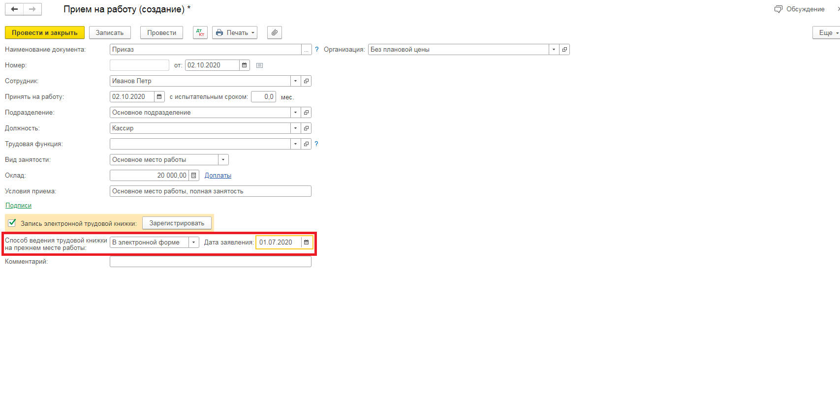
Task: Click the Зарегистрировать button
Action: tap(177, 223)
